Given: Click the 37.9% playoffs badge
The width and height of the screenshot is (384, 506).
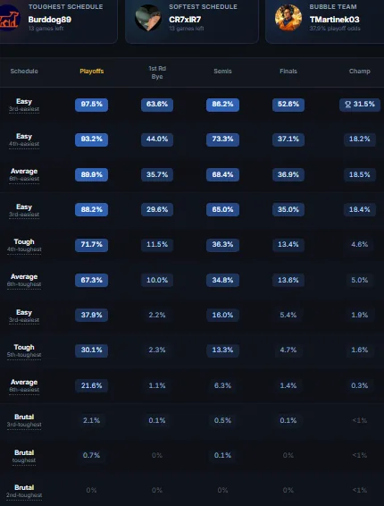Looking at the screenshot, I should 92,315.
